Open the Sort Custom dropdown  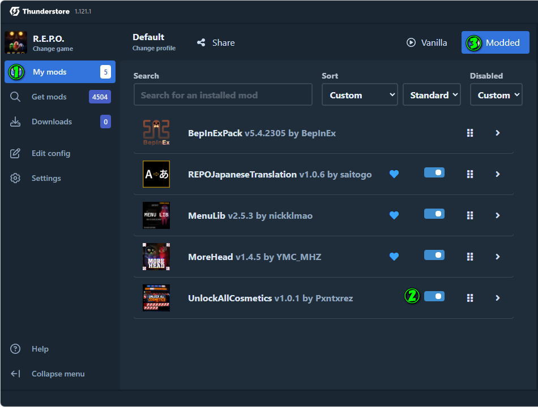point(360,94)
